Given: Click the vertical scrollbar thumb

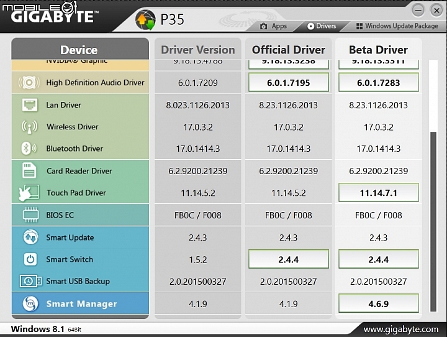Looking at the screenshot, I should pos(433,221).
